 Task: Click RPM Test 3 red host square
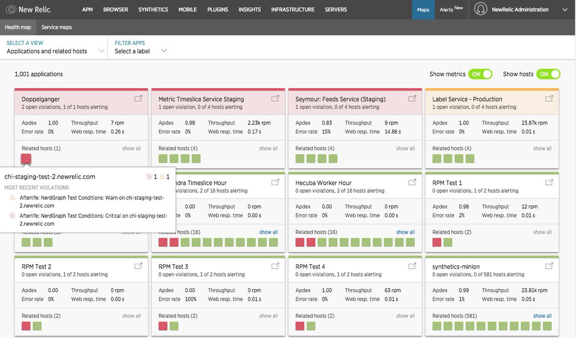(163, 326)
